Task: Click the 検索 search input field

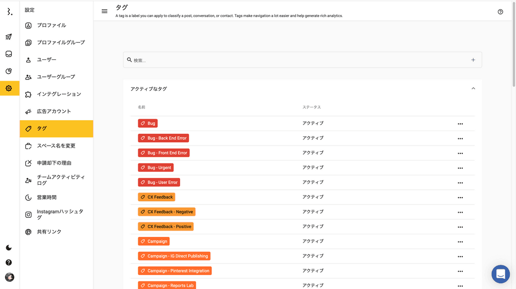Action: click(x=299, y=60)
